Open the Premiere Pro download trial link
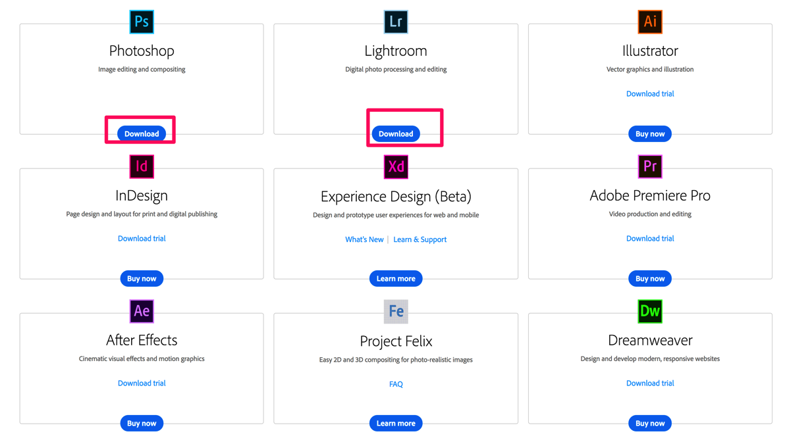Screen dimensions: 789x442 650,238
